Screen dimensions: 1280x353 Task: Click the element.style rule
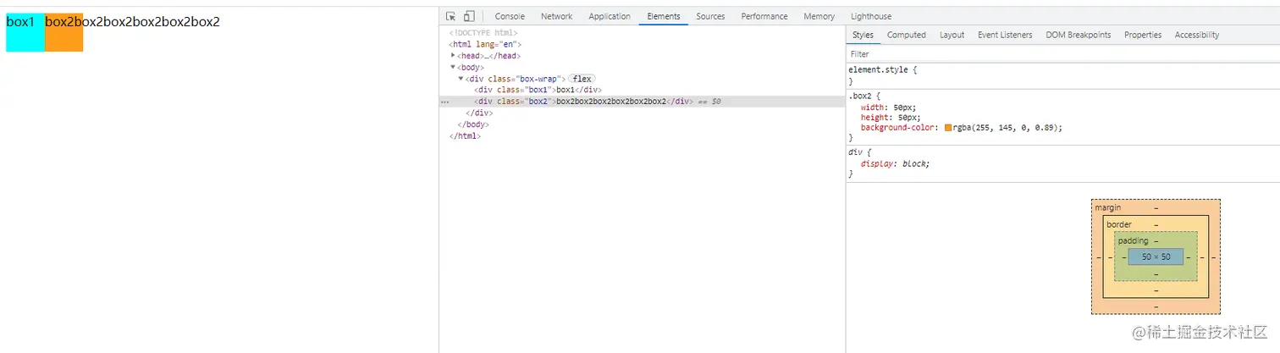coord(880,69)
